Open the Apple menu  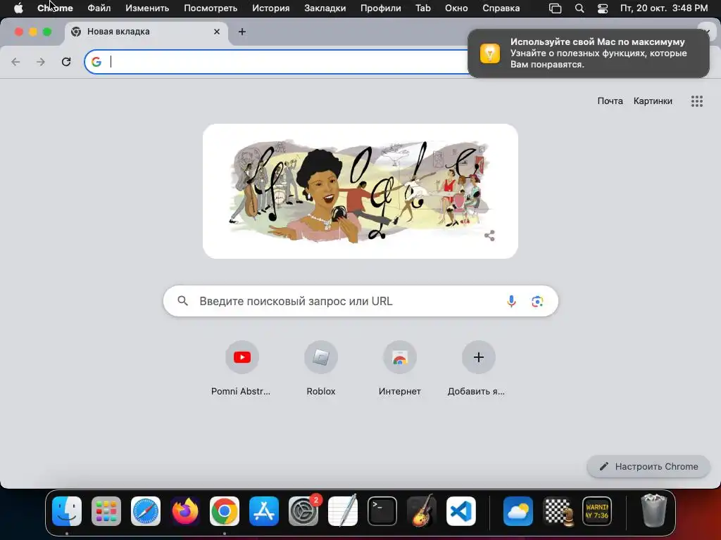click(18, 8)
